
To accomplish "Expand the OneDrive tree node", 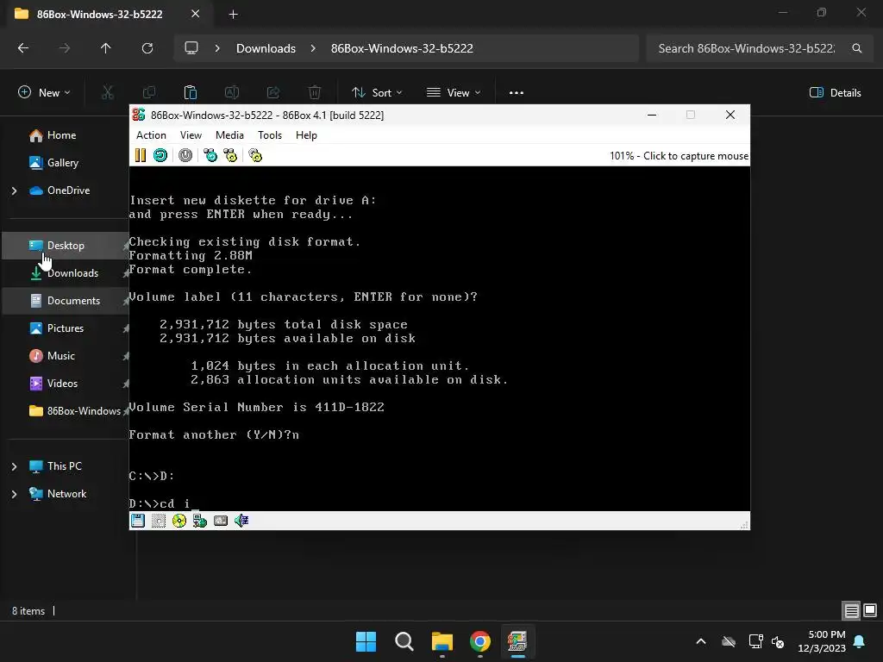I will pyautogui.click(x=15, y=190).
